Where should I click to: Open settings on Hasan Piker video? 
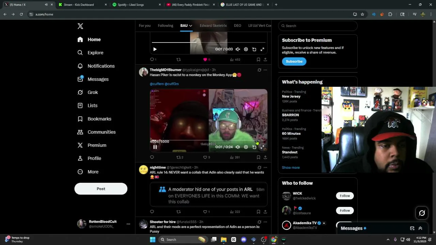246,147
